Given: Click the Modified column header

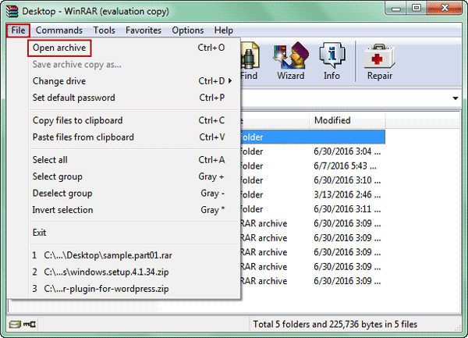Looking at the screenshot, I should point(347,120).
